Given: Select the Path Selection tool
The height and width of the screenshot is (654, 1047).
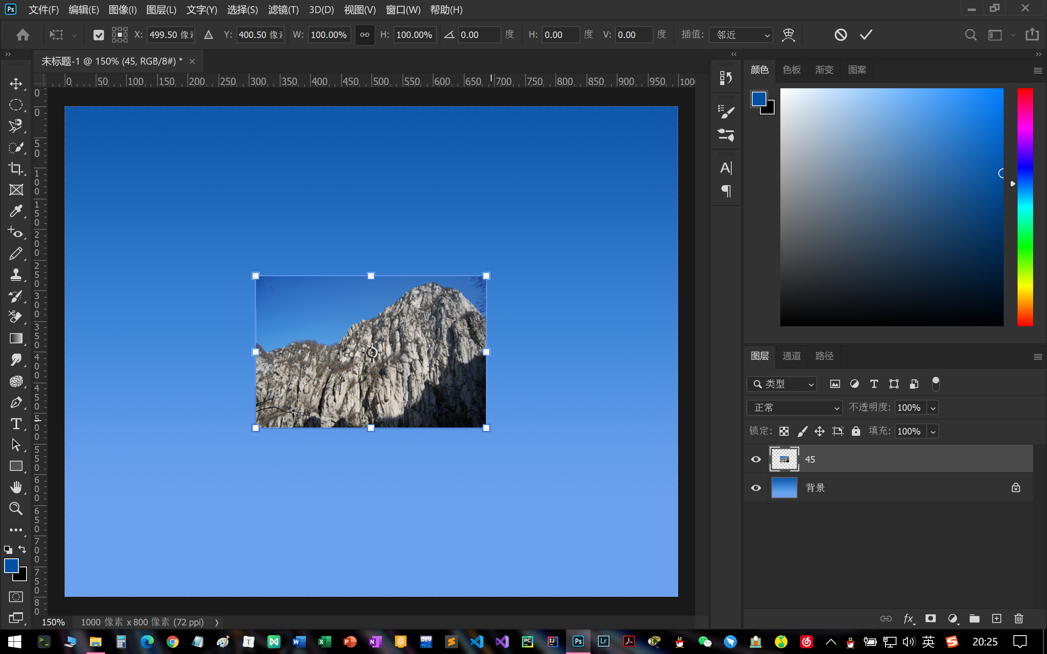Looking at the screenshot, I should pyautogui.click(x=16, y=445).
